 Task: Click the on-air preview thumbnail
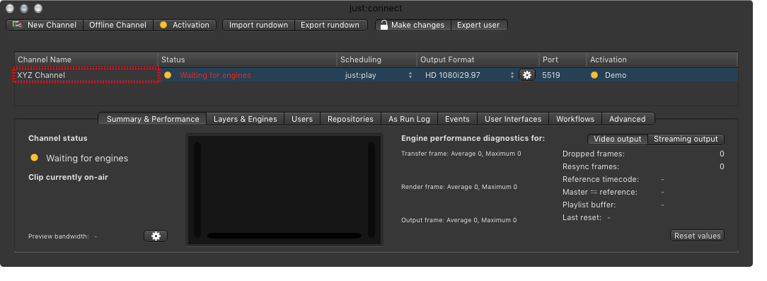284,190
